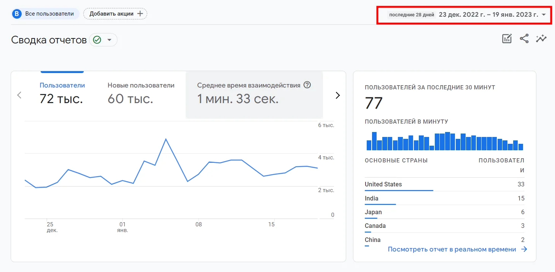Click the help icon beside Среднее время взаимодействия
The width and height of the screenshot is (555, 272).
[307, 85]
